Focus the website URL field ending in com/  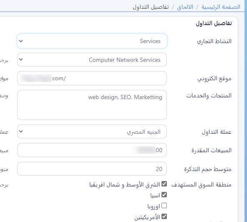(92, 78)
